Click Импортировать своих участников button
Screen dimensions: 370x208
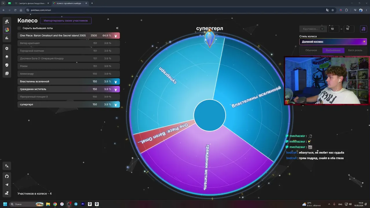coord(66,21)
